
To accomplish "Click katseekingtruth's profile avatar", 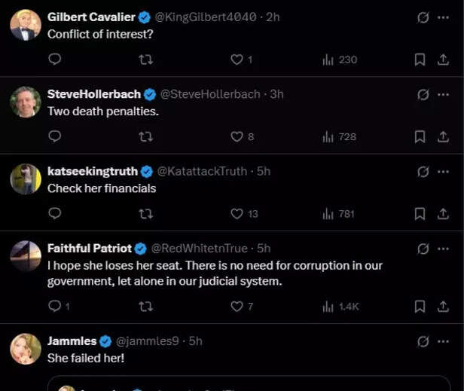I will (26, 179).
